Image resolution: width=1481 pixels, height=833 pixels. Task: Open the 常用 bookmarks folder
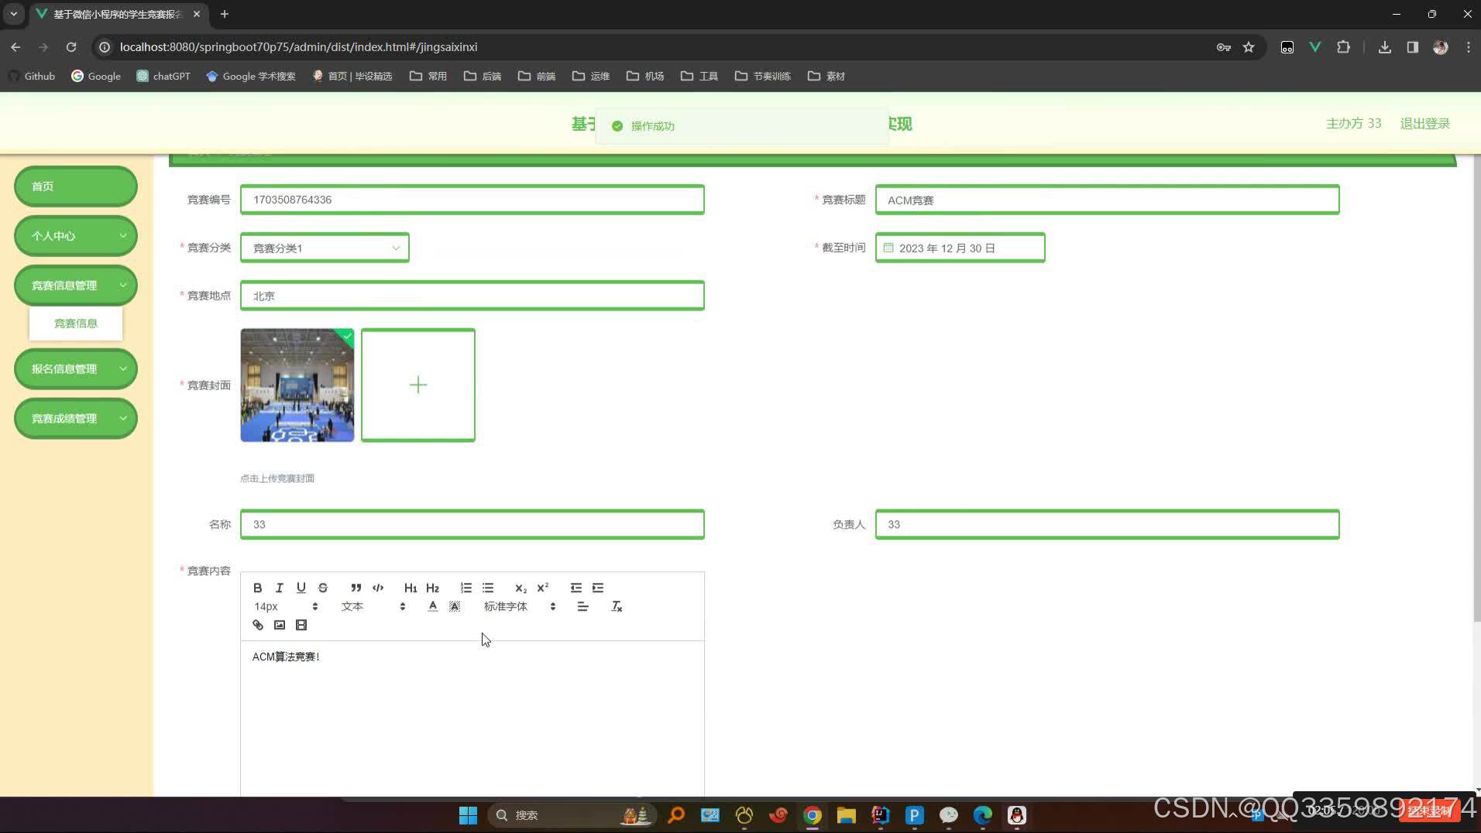point(428,76)
